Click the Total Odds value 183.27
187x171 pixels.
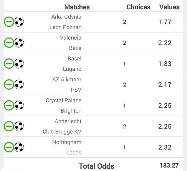pyautogui.click(x=169, y=166)
